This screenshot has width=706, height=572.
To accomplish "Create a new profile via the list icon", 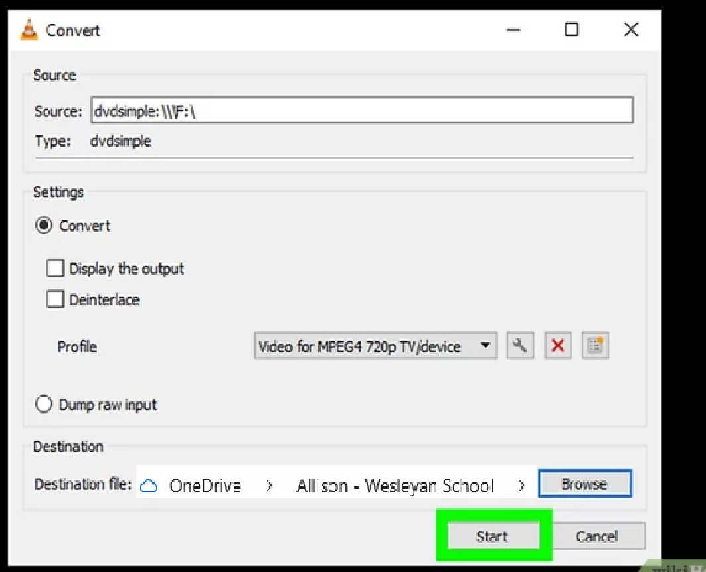I will click(594, 345).
